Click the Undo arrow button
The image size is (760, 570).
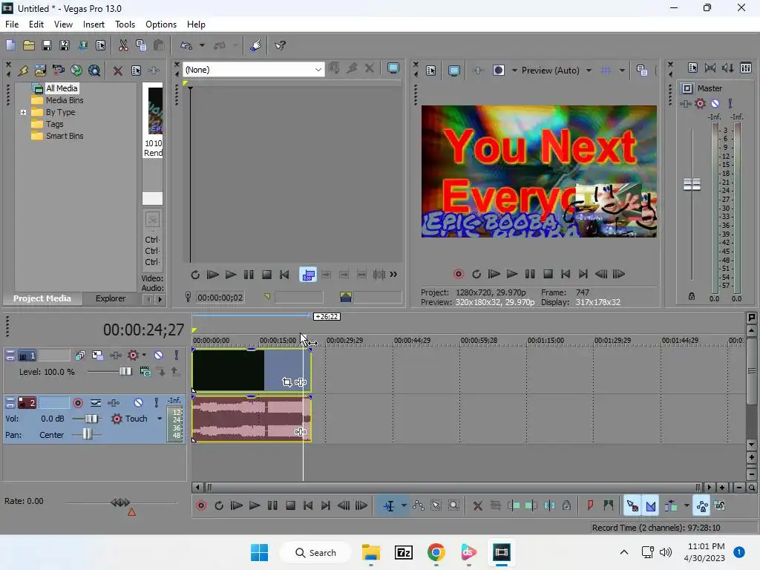point(186,45)
